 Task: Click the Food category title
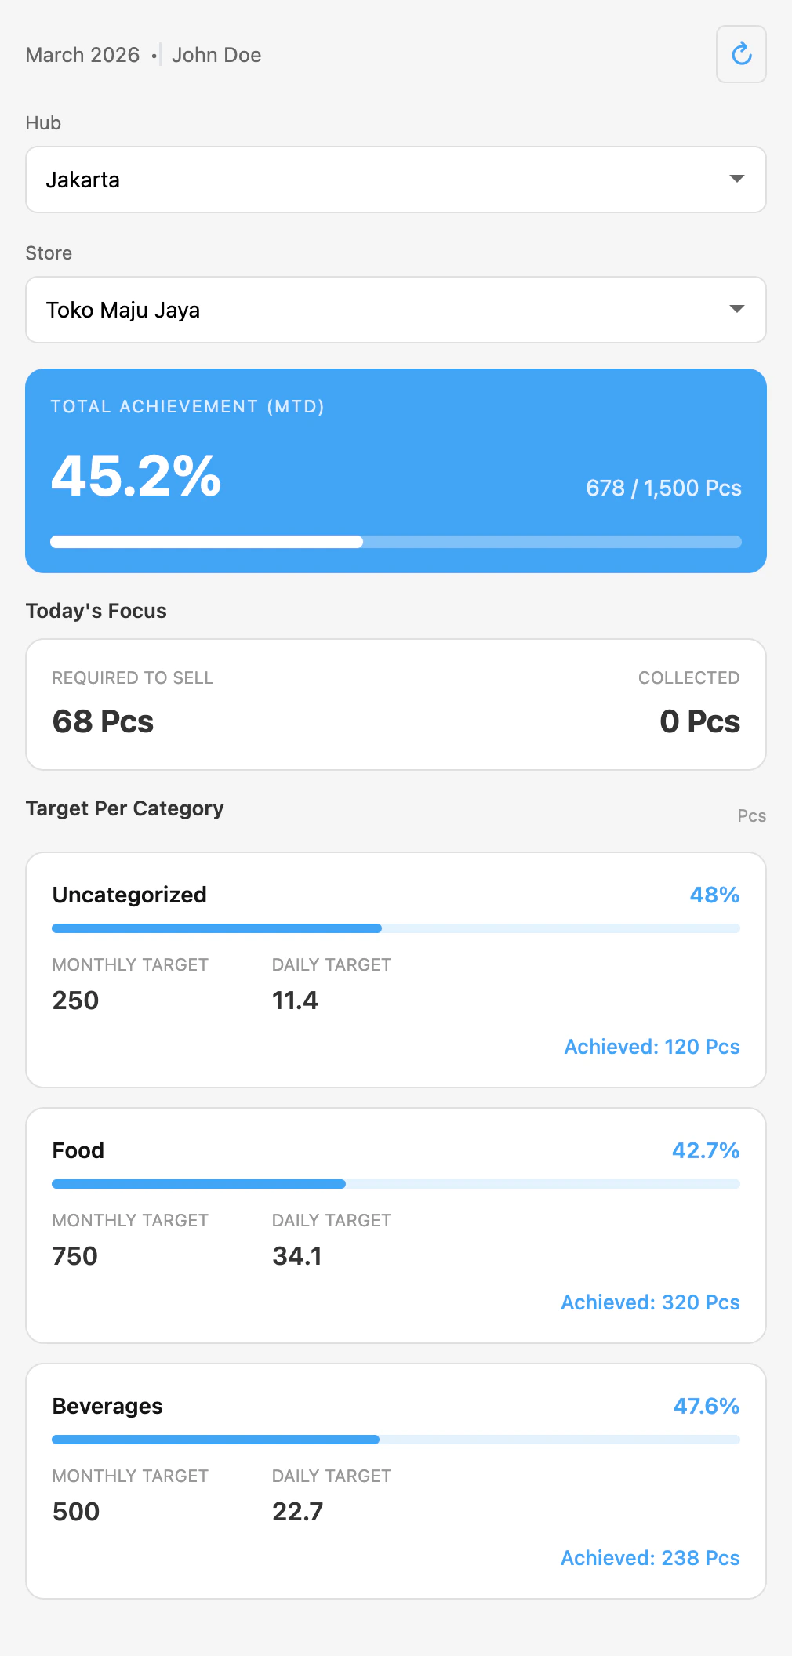tap(78, 1149)
